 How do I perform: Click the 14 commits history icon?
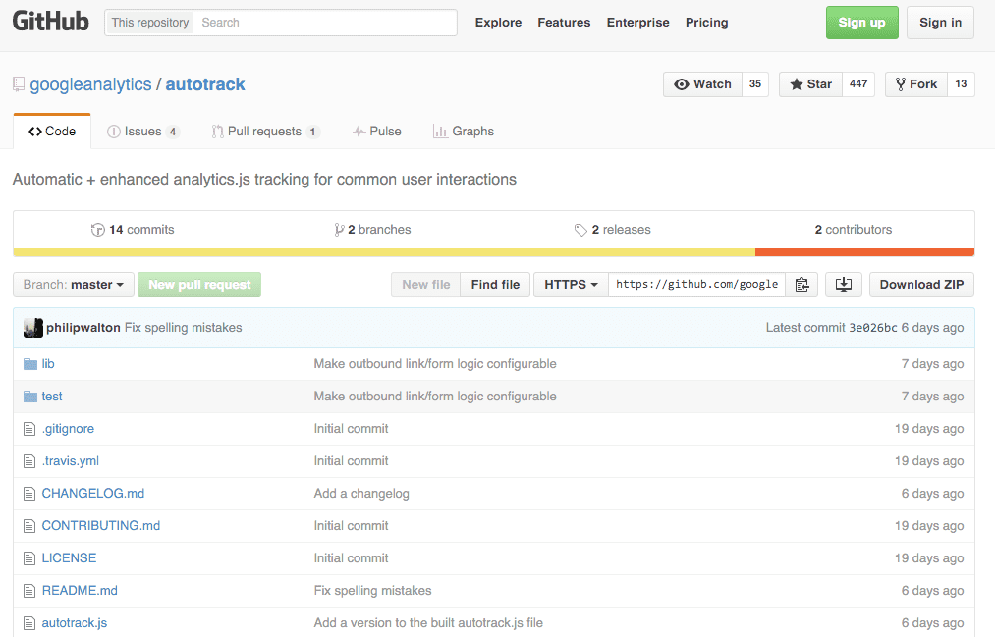[x=99, y=229]
